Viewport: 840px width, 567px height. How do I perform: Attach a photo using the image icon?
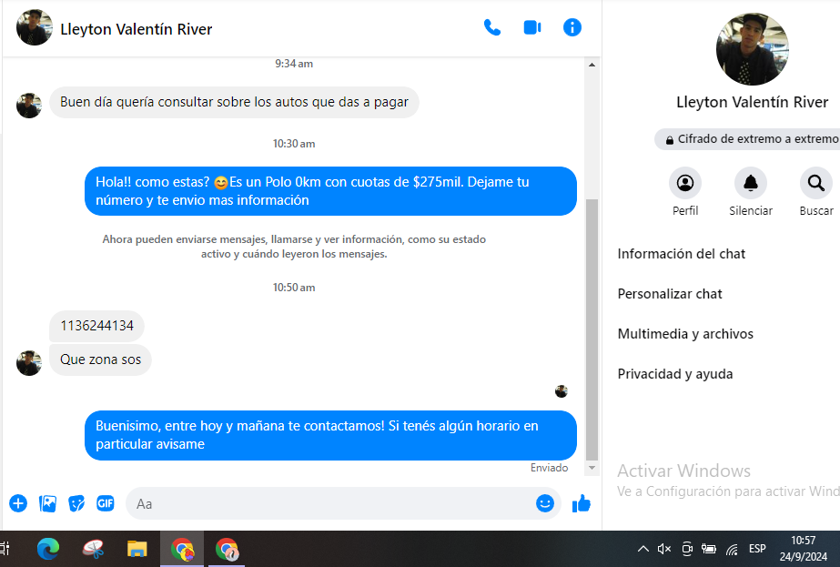[x=48, y=503]
